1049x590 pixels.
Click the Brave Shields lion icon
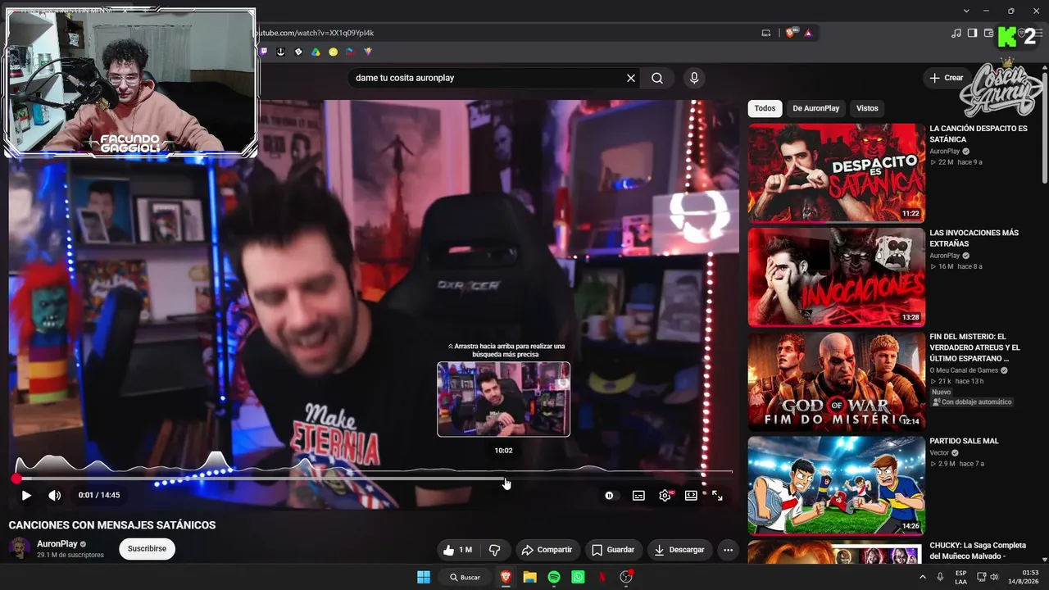coord(791,33)
